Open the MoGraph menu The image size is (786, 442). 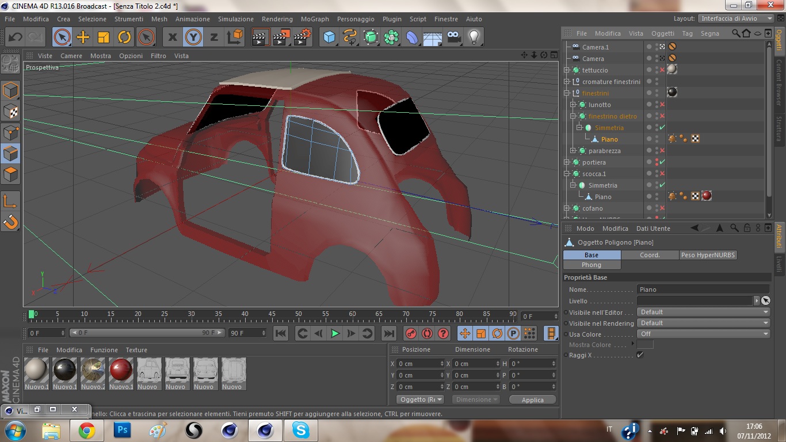315,19
